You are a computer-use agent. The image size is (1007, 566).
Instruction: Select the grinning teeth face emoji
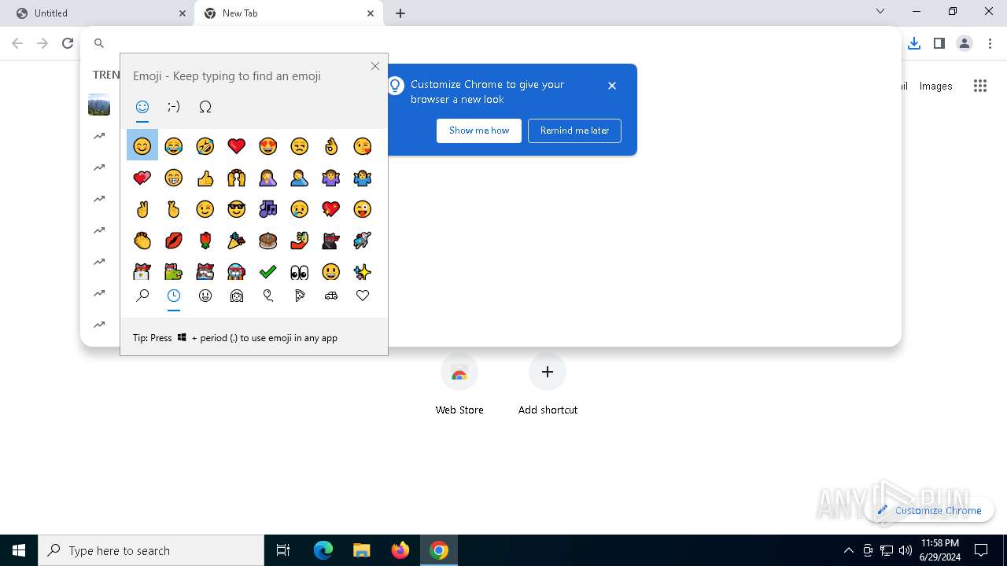(174, 178)
